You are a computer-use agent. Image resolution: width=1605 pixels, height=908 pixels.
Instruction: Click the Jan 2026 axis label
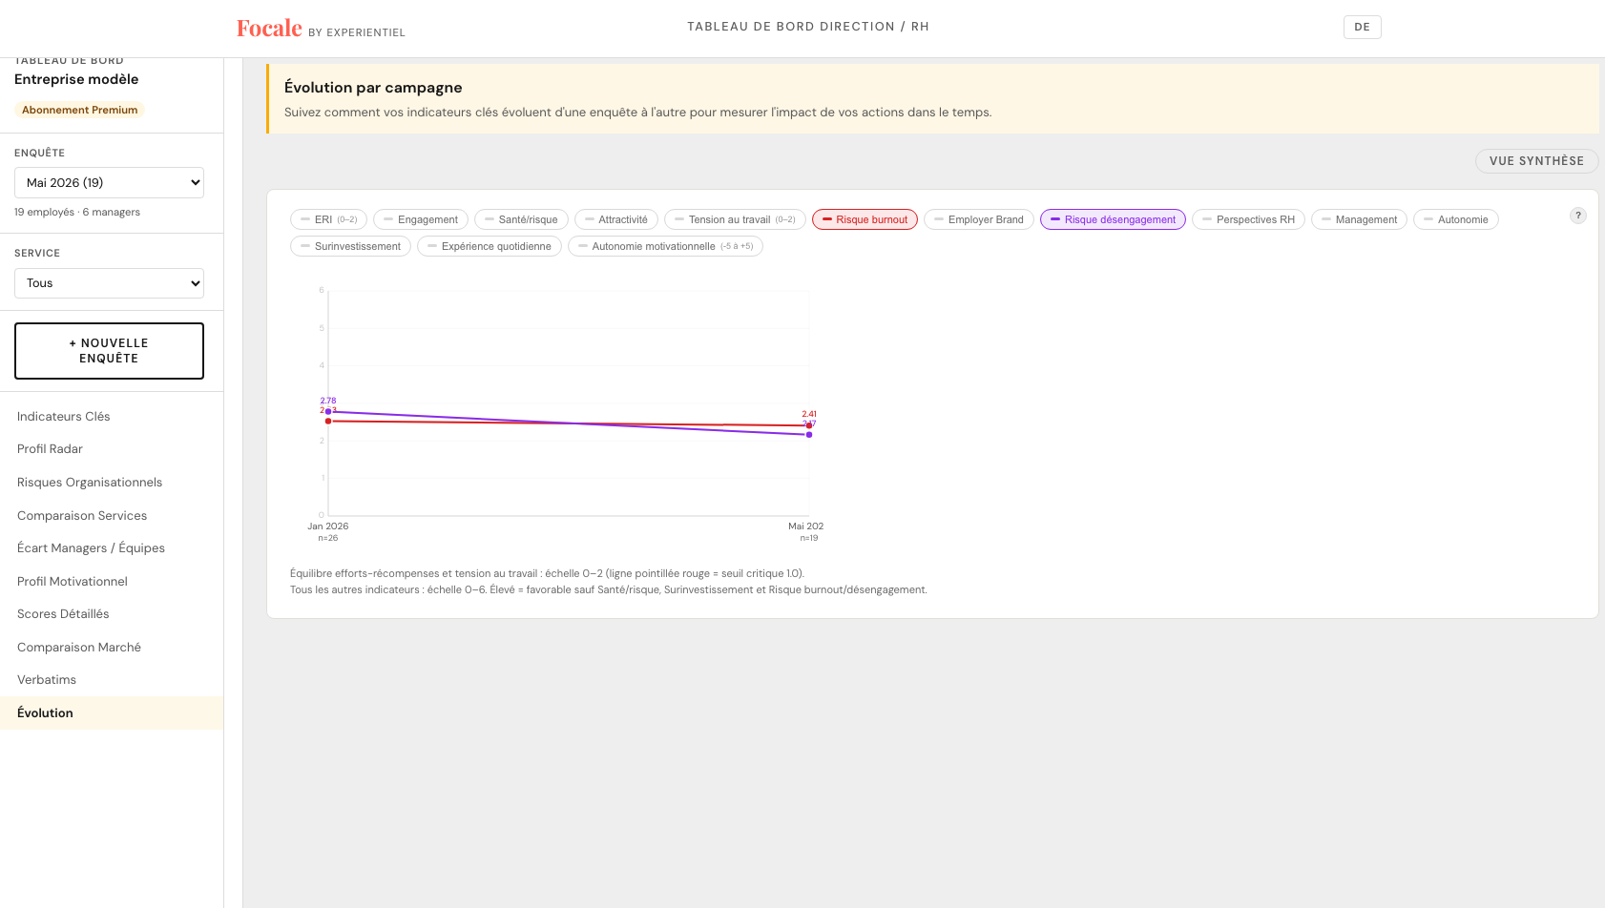[x=327, y=526]
